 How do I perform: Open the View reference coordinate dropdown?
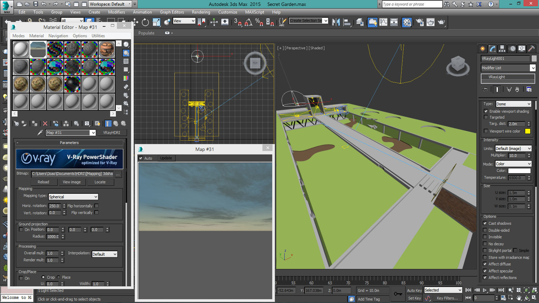184,21
